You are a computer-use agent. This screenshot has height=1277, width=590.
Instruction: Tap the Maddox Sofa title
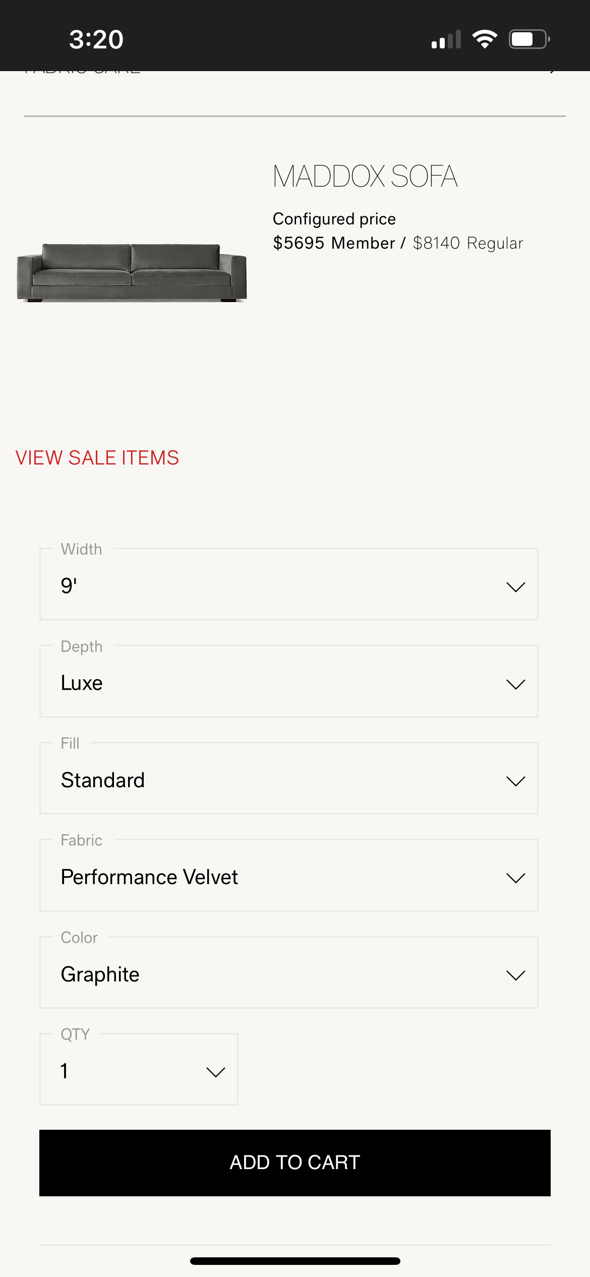pyautogui.click(x=365, y=176)
